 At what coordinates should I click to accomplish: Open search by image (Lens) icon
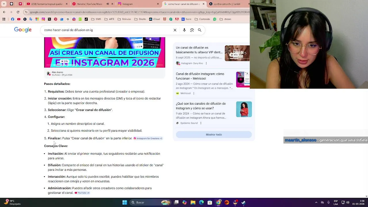point(192,30)
